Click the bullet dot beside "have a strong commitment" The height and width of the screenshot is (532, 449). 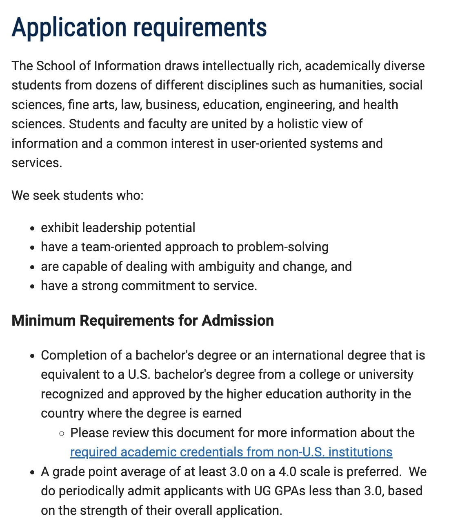(x=32, y=287)
